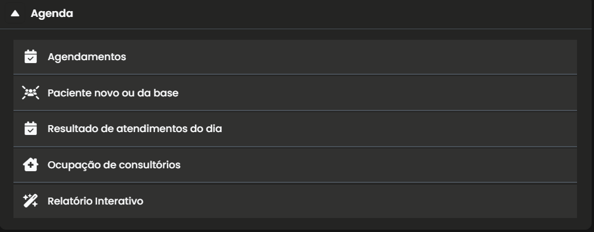Click the calendar icon next to Resultado de atendimentos
Image resolution: width=594 pixels, height=232 pixels.
[30, 129]
